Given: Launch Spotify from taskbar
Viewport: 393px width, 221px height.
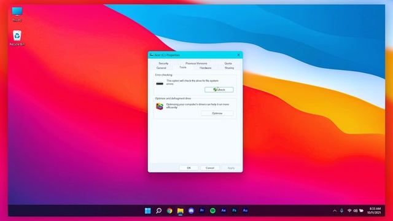Looking at the screenshot, I should coord(212,211).
